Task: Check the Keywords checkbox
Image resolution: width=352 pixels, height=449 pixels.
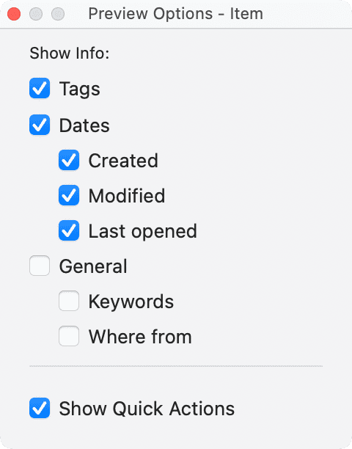Action: coord(69,301)
